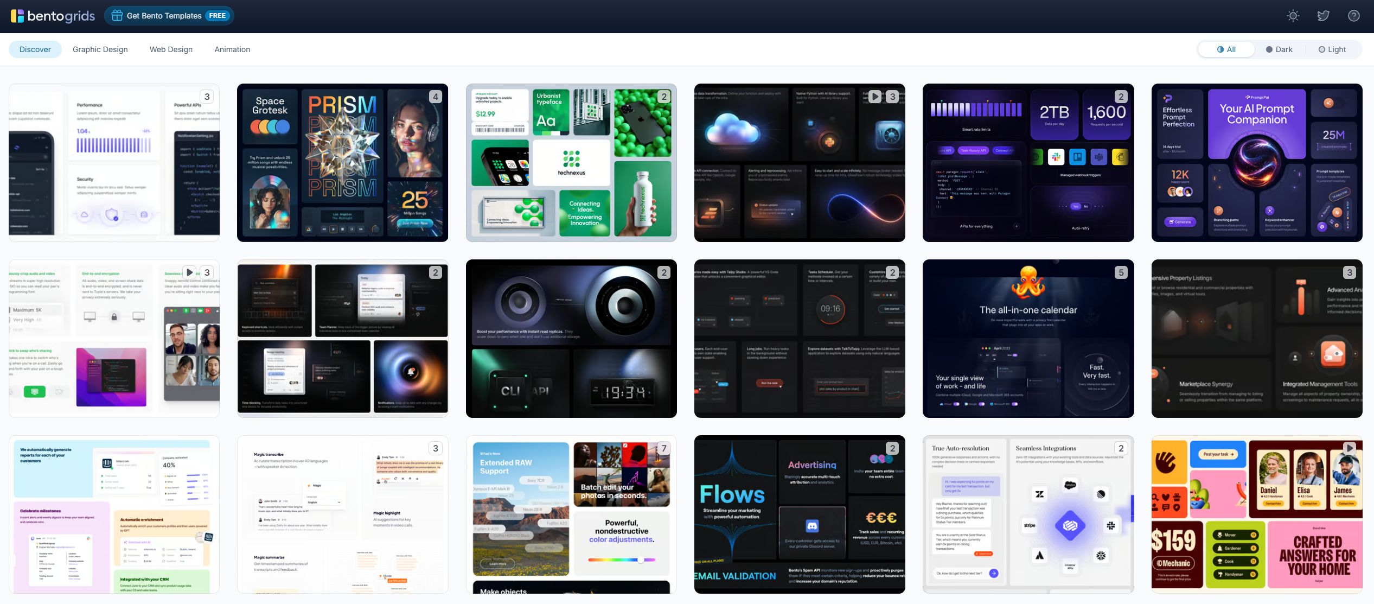Click play badge on video call card
This screenshot has width=1374, height=604.
coord(189,272)
